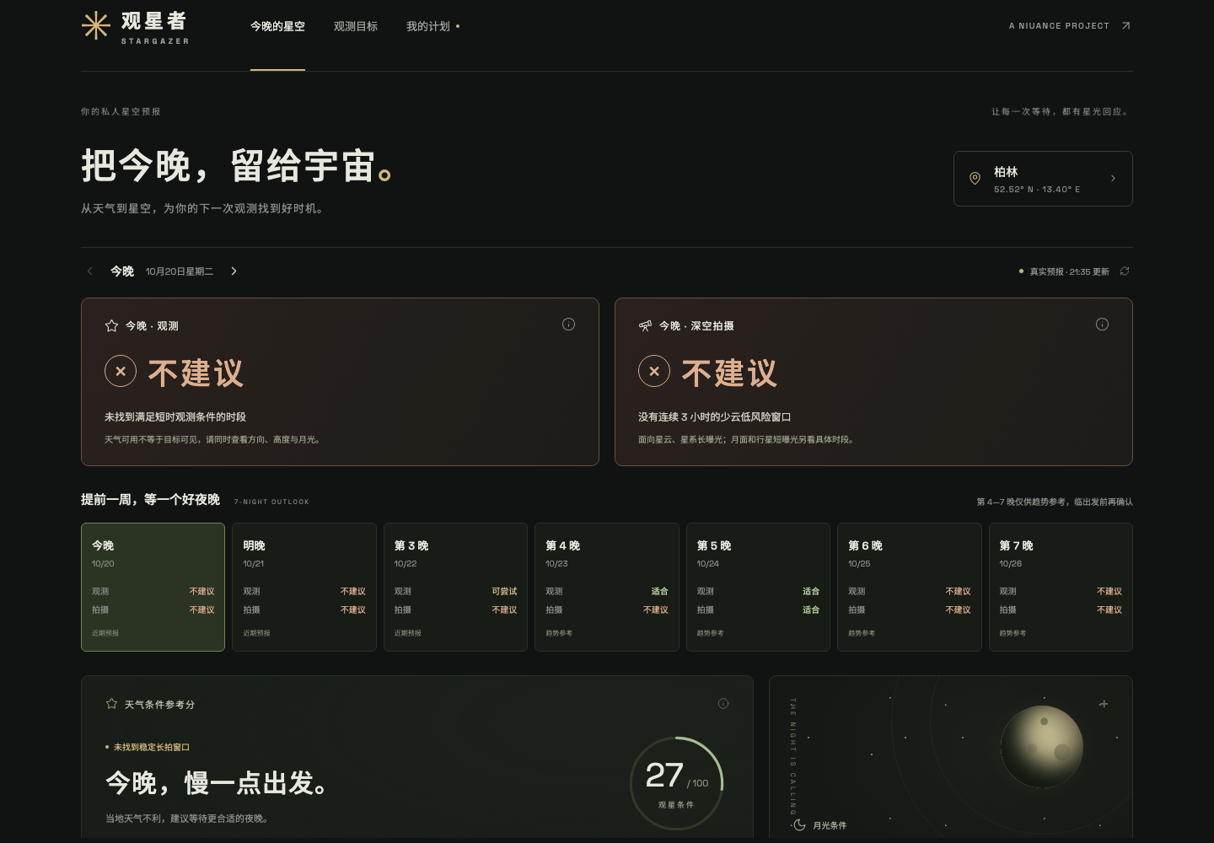Viewport: 1214px width, 843px height.
Task: Click the 7-NIGHT OUTLOOK label
Action: [x=271, y=502]
